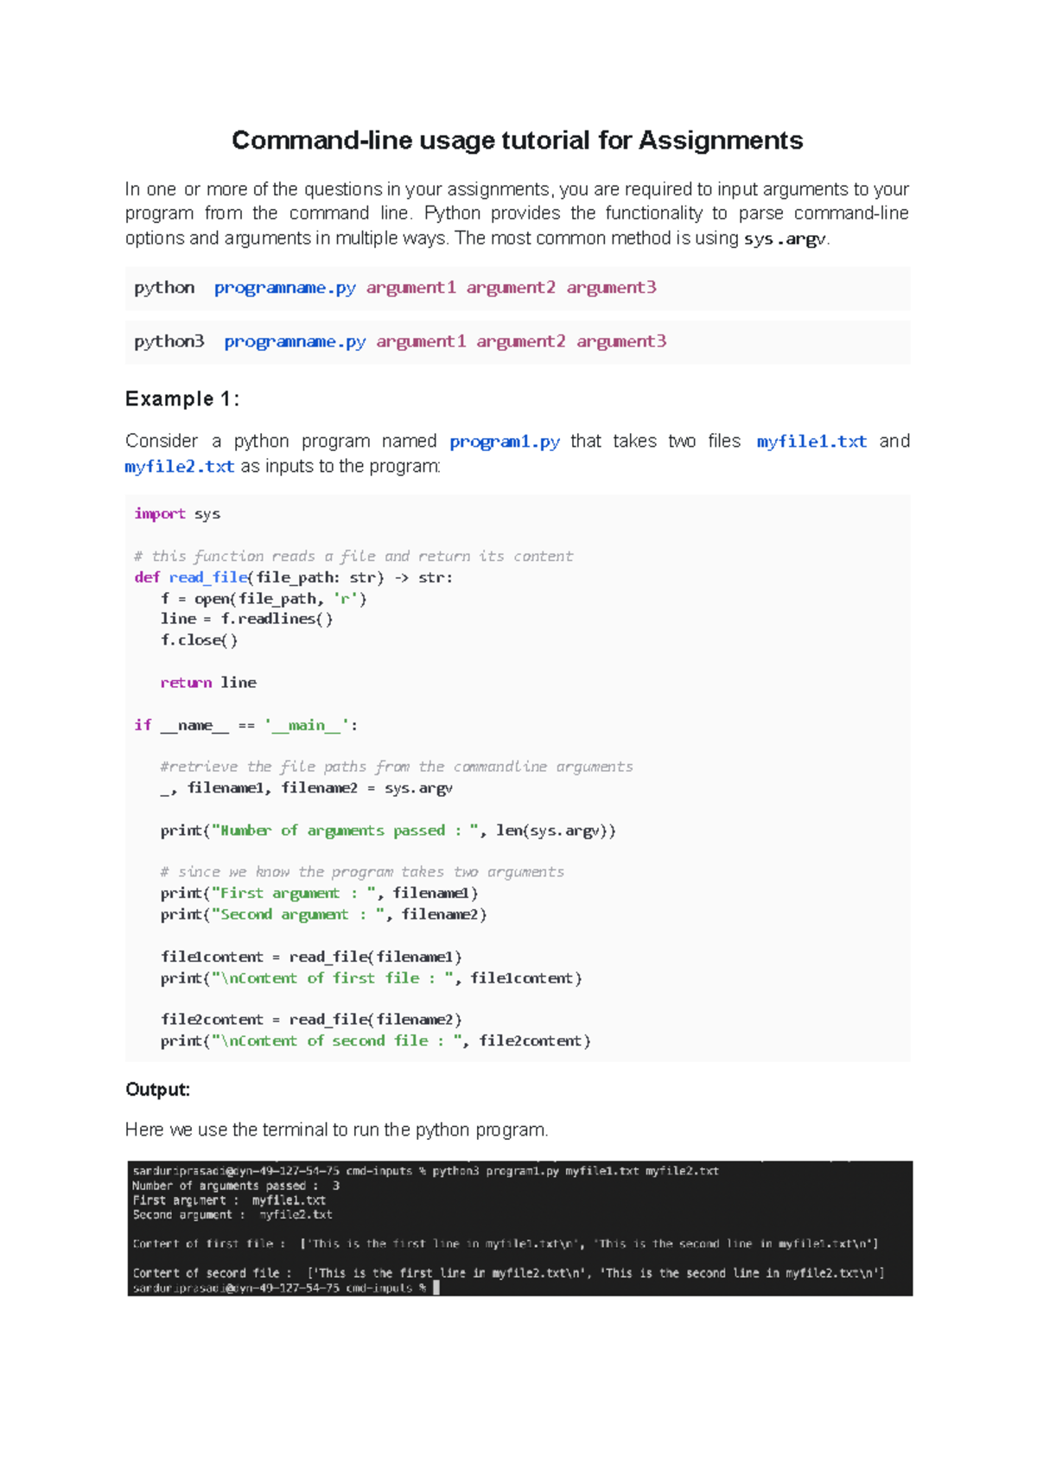The width and height of the screenshot is (1037, 1464).
Task: Click the "_, filename1, filename2 = sys.argv" line
Action: coord(306,788)
